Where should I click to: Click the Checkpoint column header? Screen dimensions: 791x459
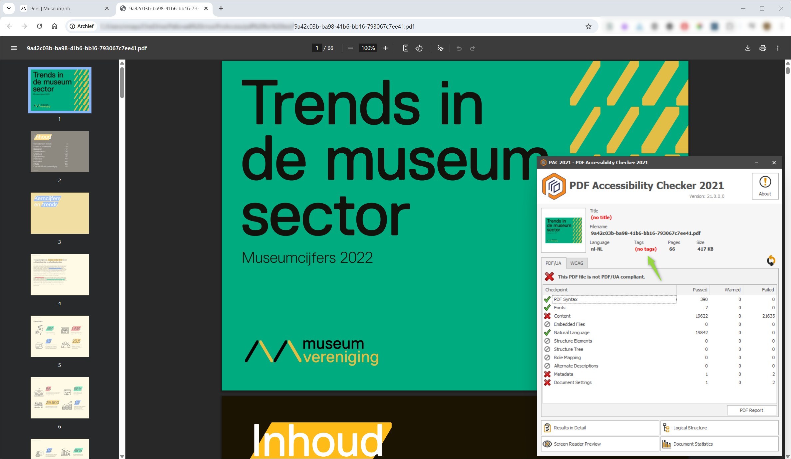pos(610,290)
